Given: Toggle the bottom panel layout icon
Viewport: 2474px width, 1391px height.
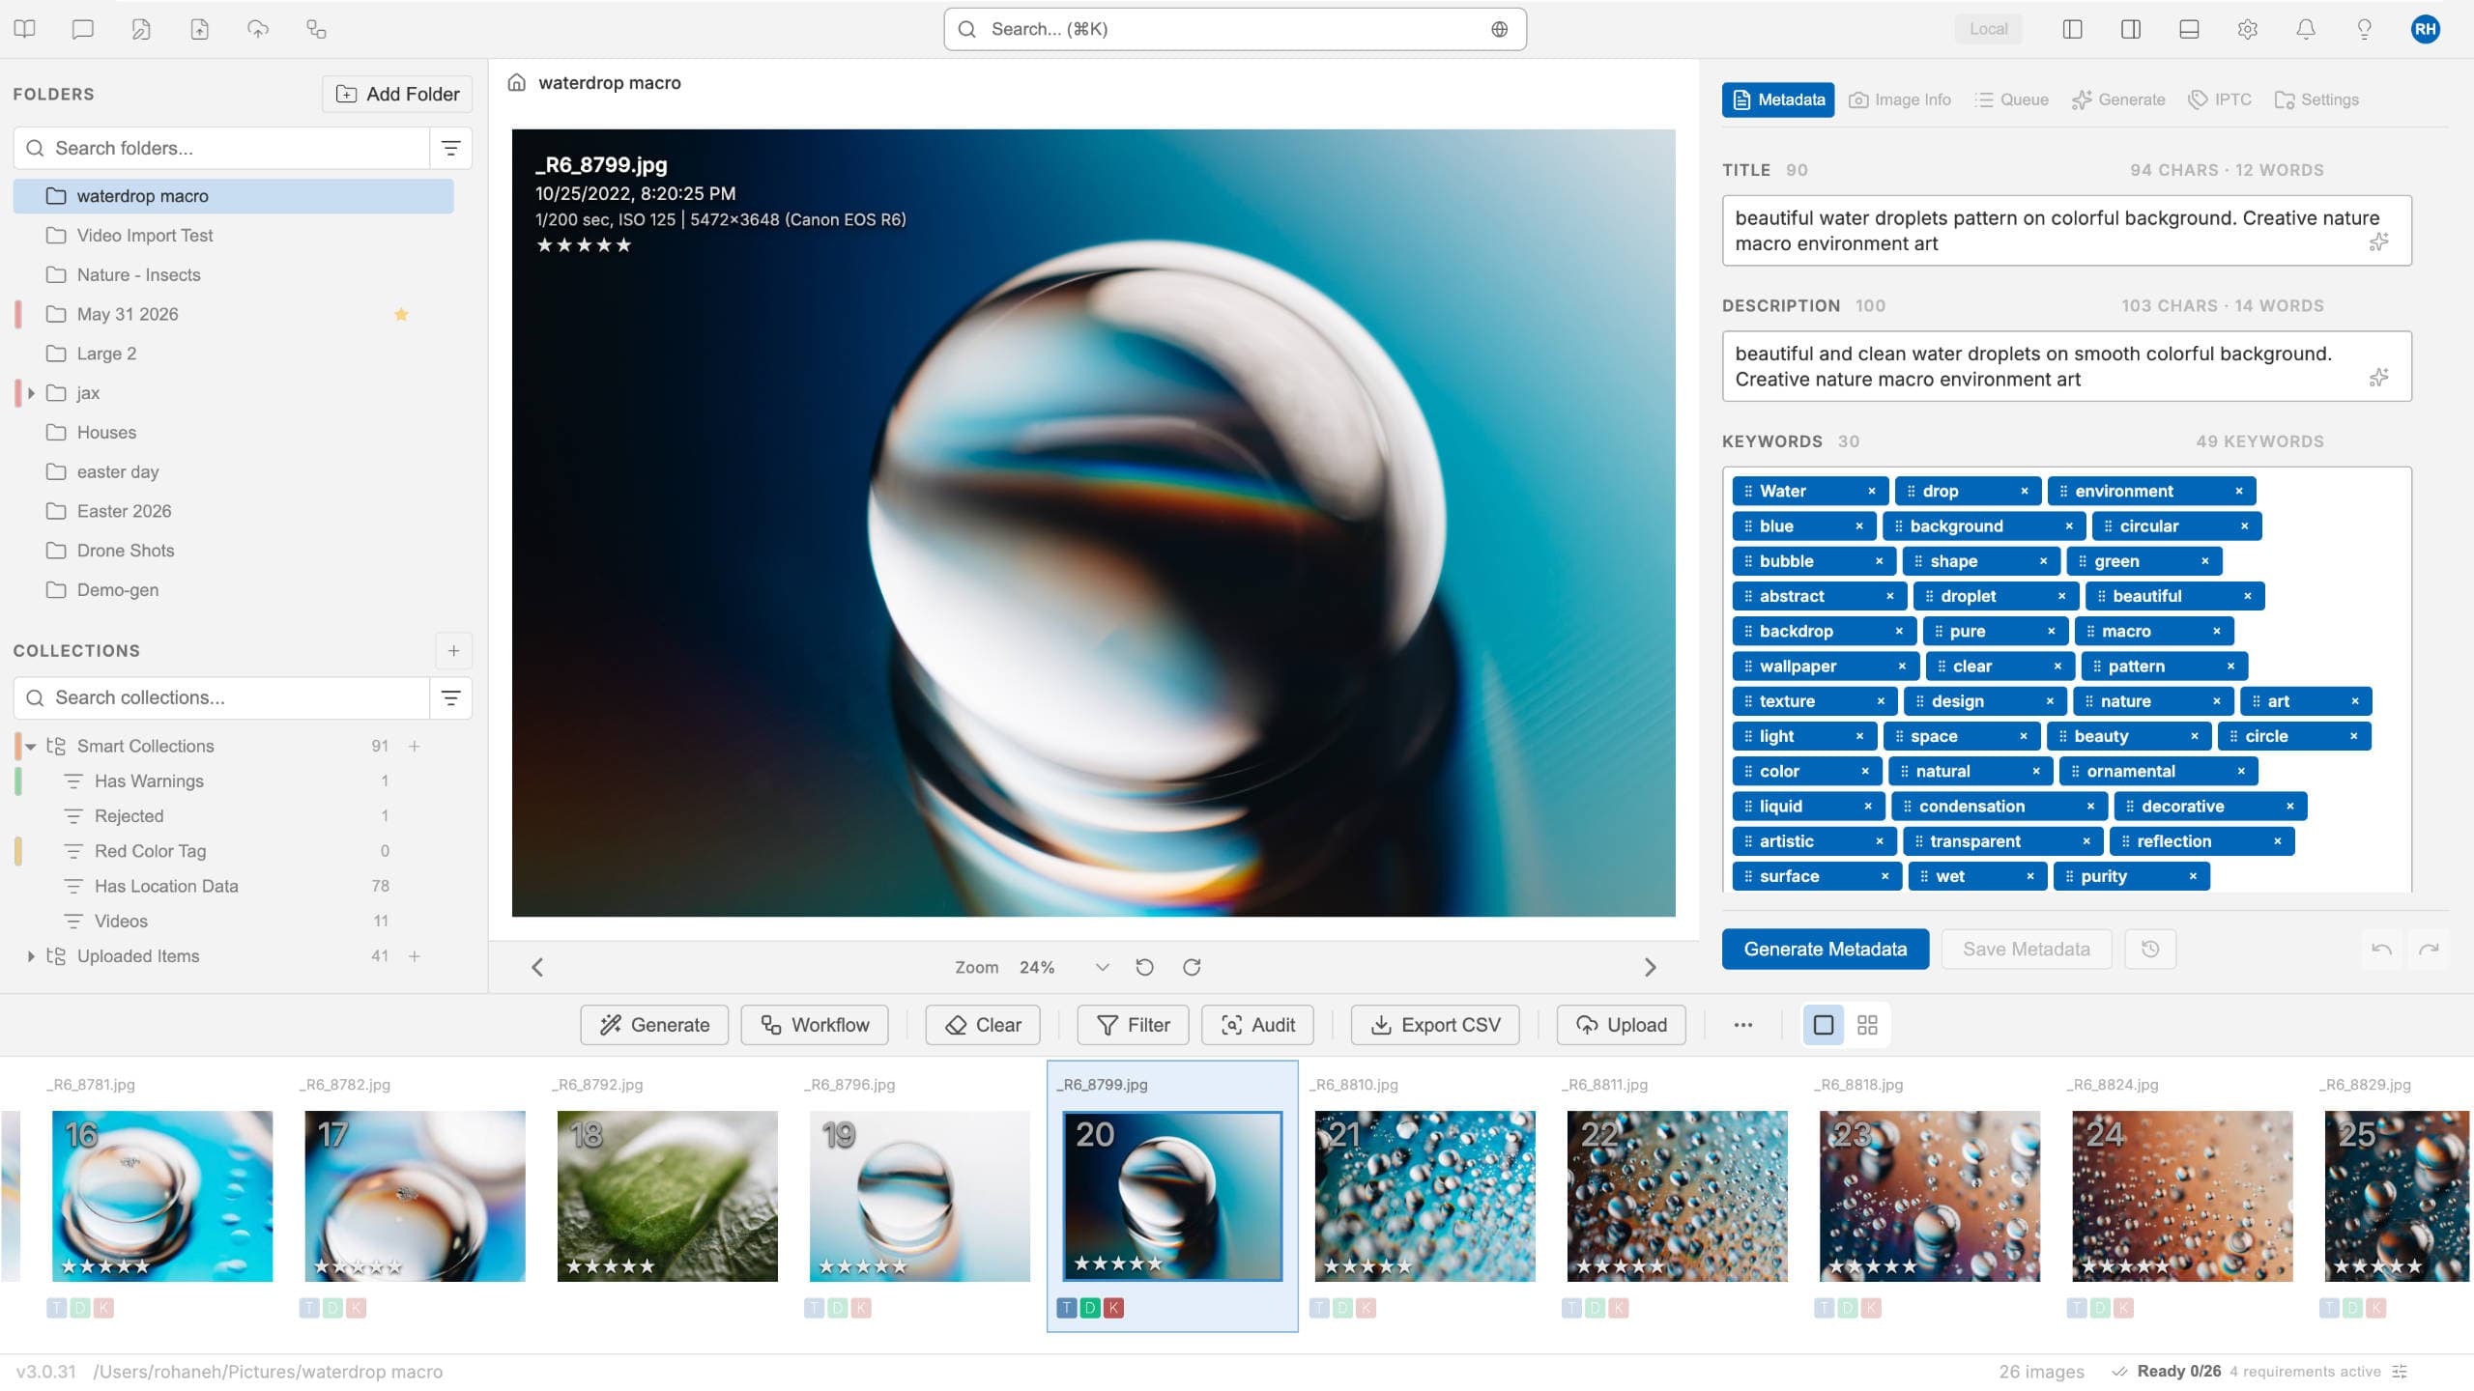Looking at the screenshot, I should point(2189,29).
